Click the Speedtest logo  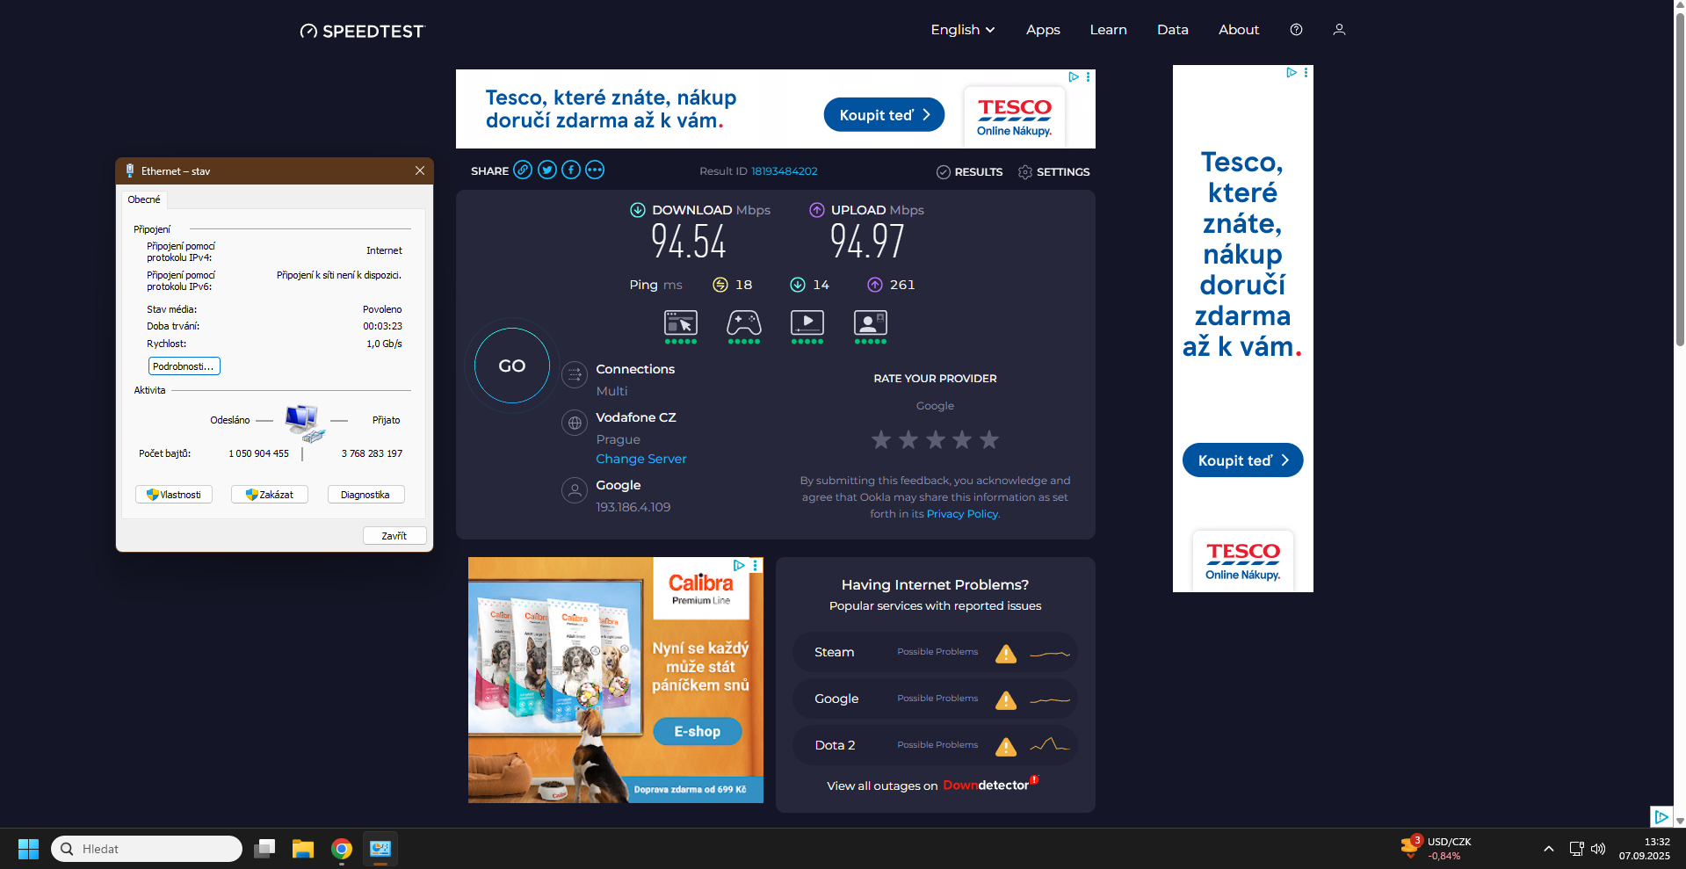[x=362, y=31]
